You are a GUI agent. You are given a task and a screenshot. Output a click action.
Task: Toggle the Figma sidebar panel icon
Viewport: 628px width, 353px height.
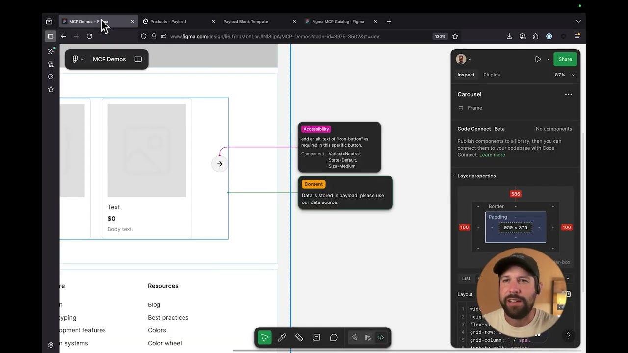pos(138,59)
